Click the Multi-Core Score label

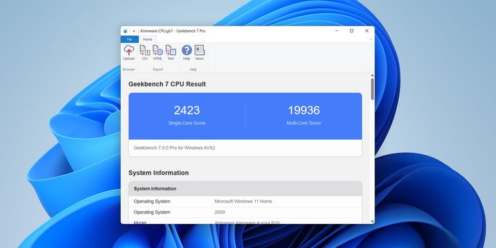303,123
